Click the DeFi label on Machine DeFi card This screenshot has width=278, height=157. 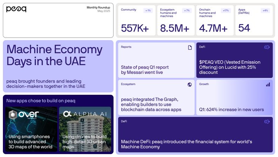(124, 121)
